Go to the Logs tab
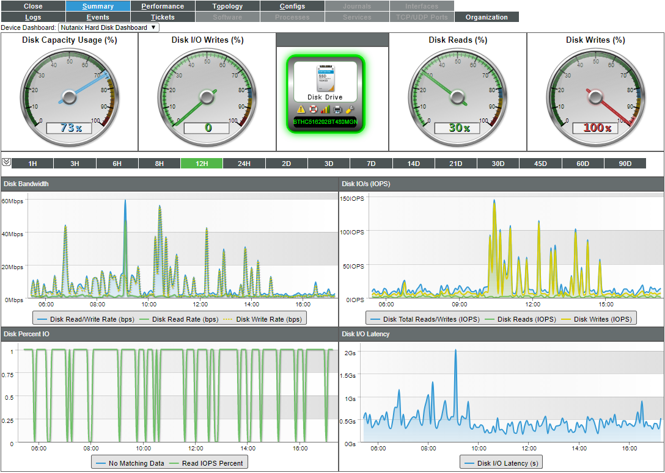 coord(33,17)
